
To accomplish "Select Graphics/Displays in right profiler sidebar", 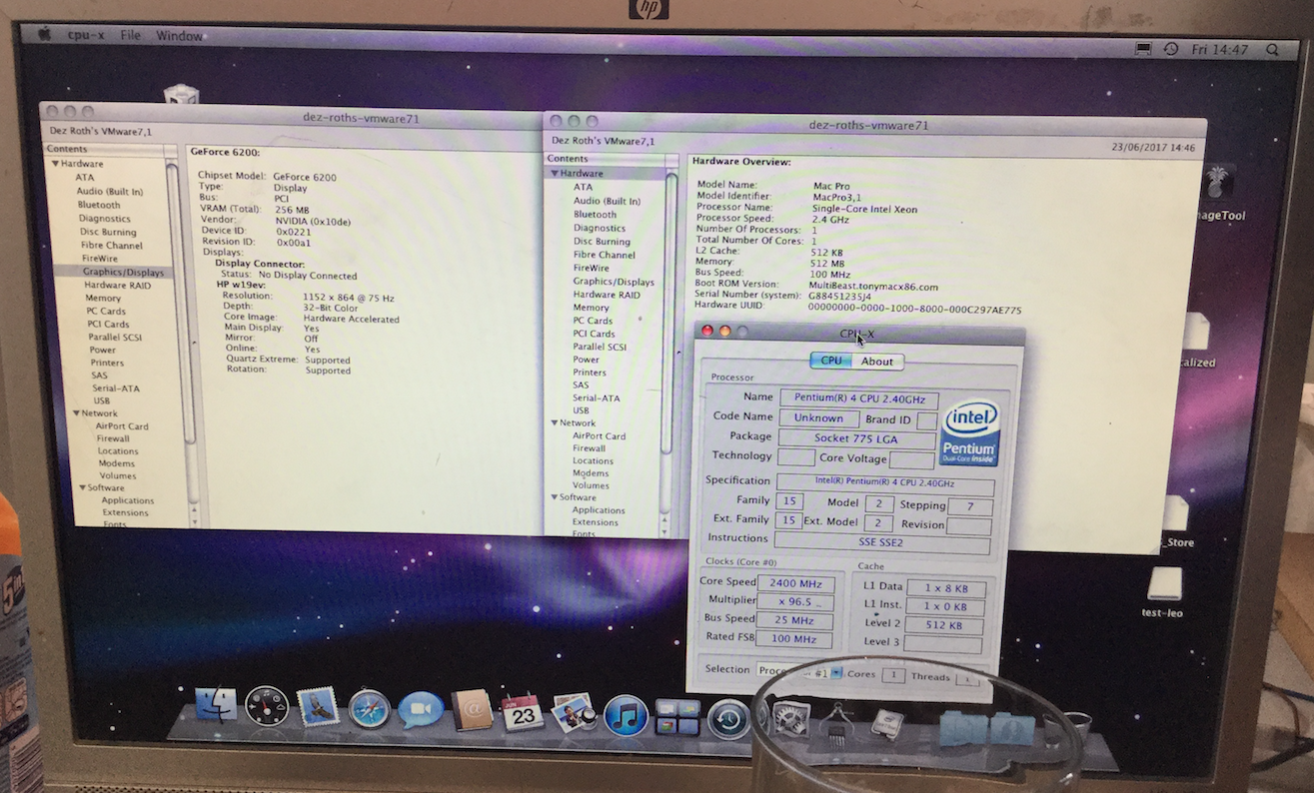I will [x=614, y=282].
